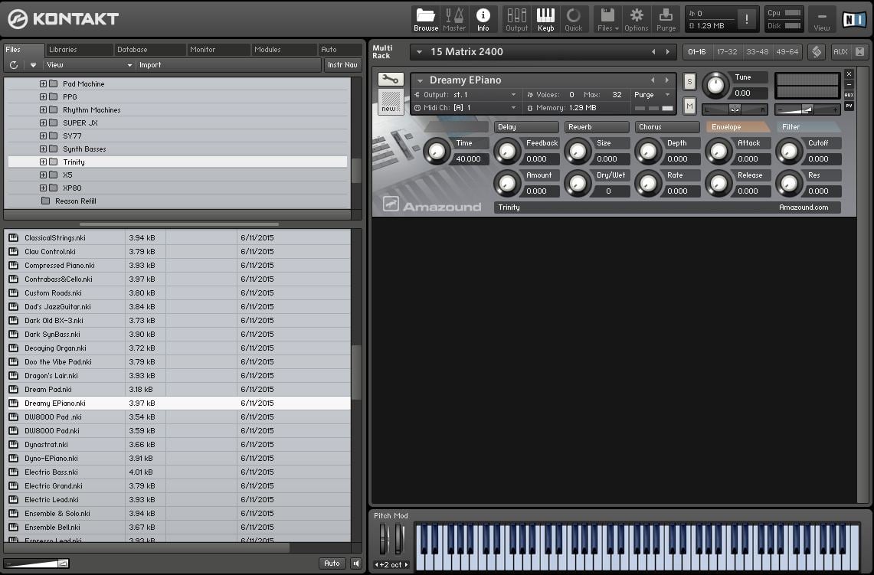
Task: Toggle the AUX button in rack header
Action: coord(840,52)
